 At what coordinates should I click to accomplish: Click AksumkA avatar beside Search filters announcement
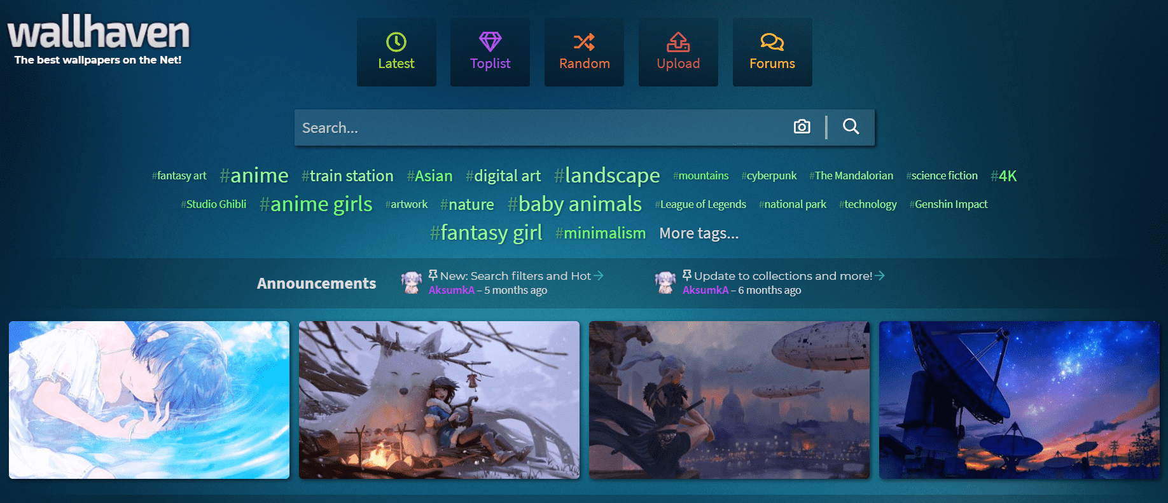click(x=412, y=282)
